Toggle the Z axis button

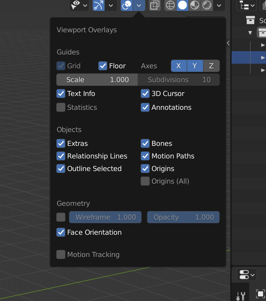tap(211, 66)
